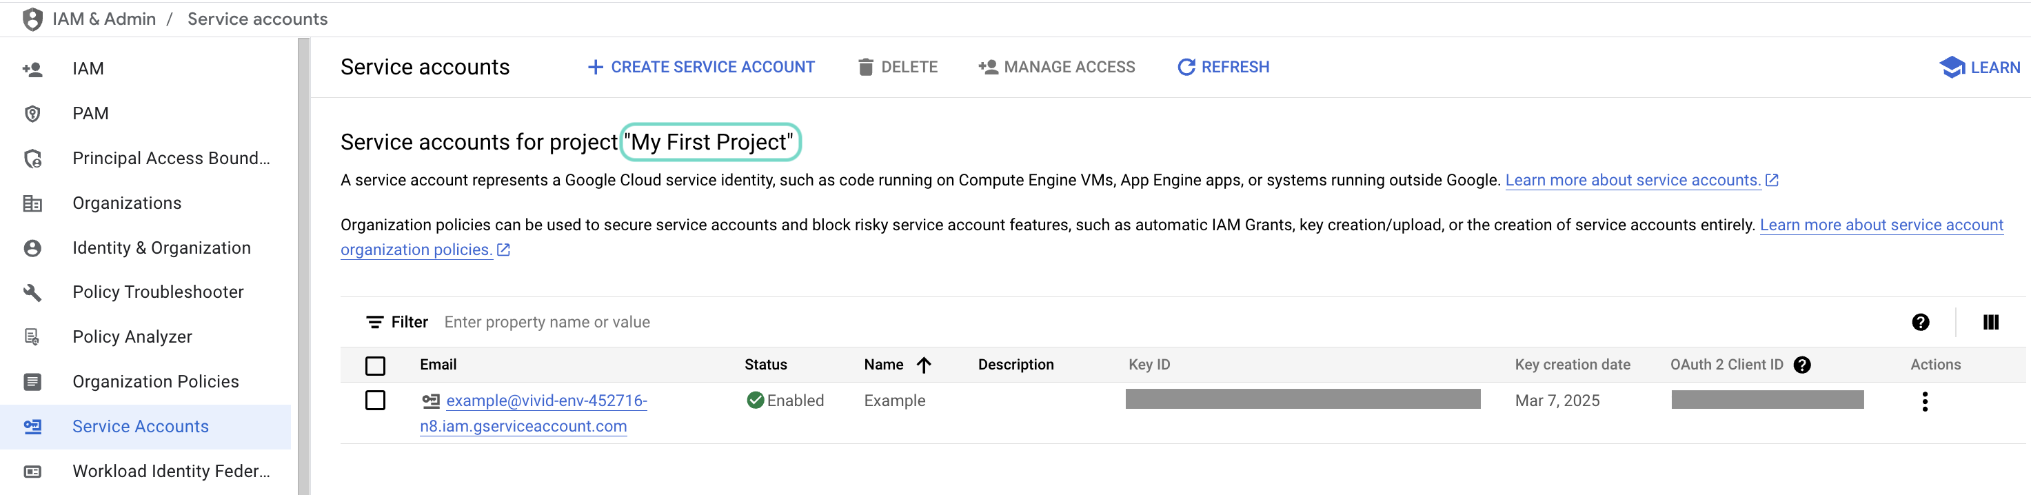Toggle the select-all checkbox in table header
2031x495 pixels.
click(375, 365)
